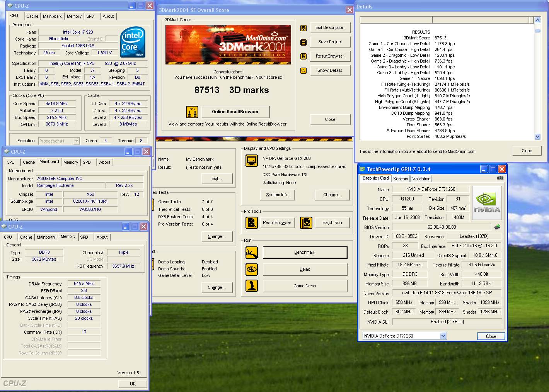This screenshot has height=392, width=549.
Task: Select Mainboard tab in bottom CPU-Z Memory window
Action: click(46, 237)
